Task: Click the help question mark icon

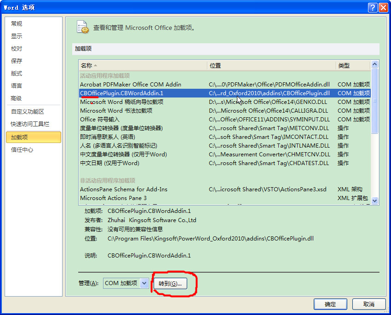Action: point(373,7)
